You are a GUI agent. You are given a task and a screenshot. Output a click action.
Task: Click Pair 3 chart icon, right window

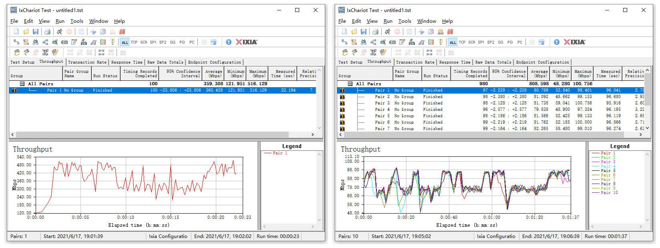coord(342,103)
